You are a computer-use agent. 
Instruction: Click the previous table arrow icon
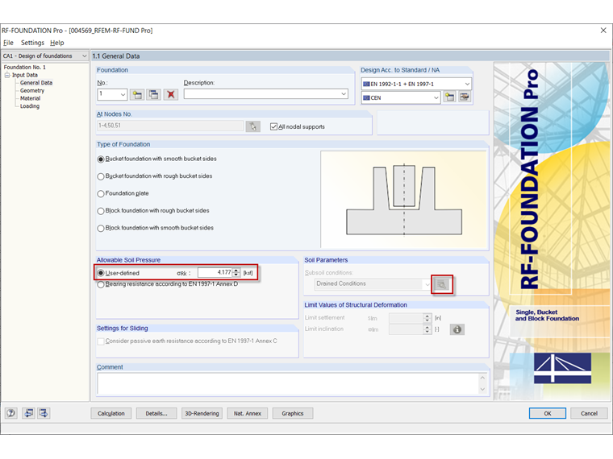pyautogui.click(x=28, y=413)
